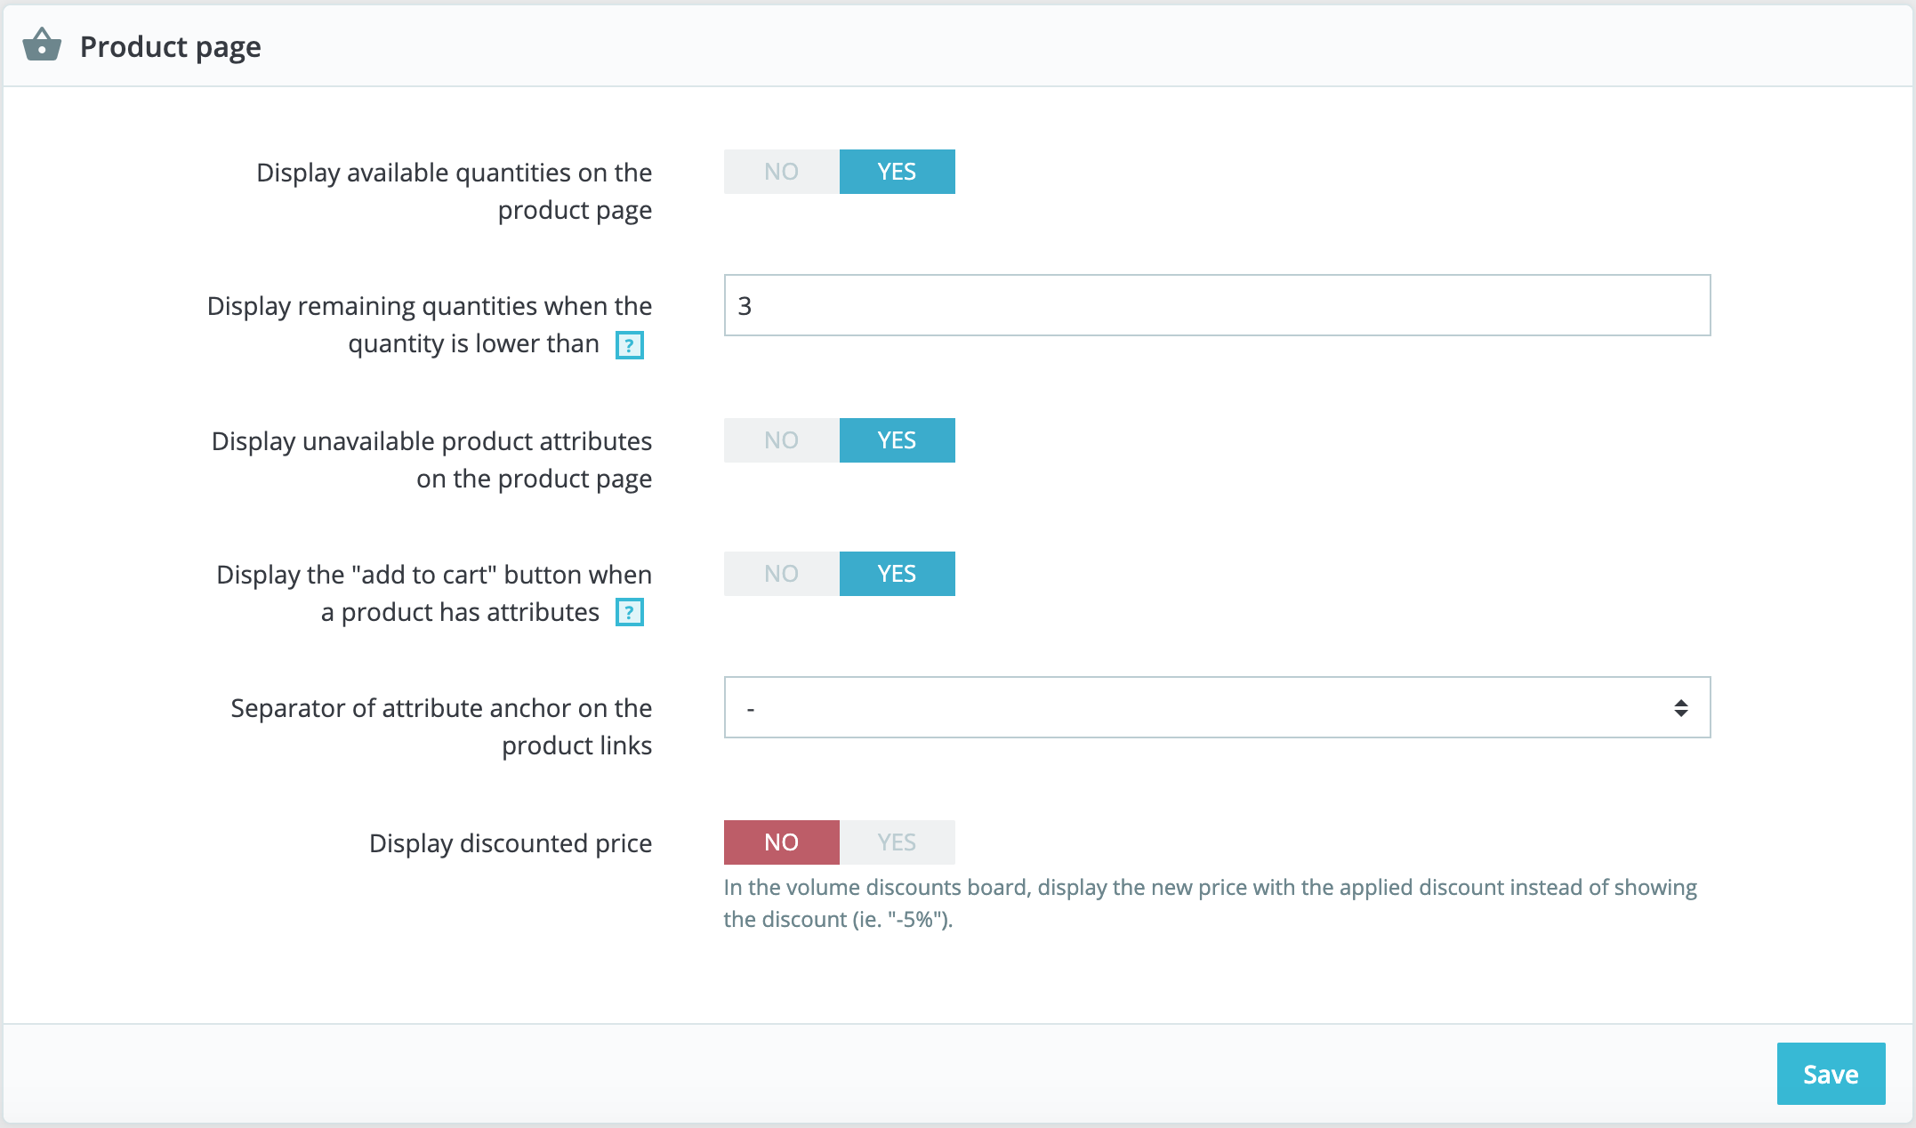This screenshot has height=1128, width=1916.
Task: Select NO for Display discounted price
Action: click(x=782, y=842)
